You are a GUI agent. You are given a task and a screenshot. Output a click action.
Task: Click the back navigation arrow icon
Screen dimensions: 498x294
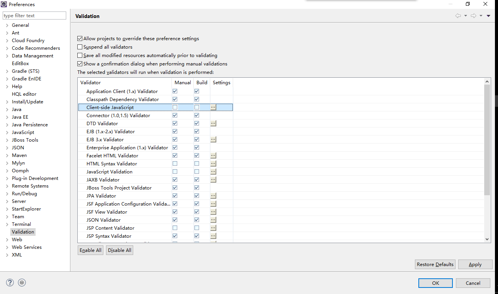(458, 16)
